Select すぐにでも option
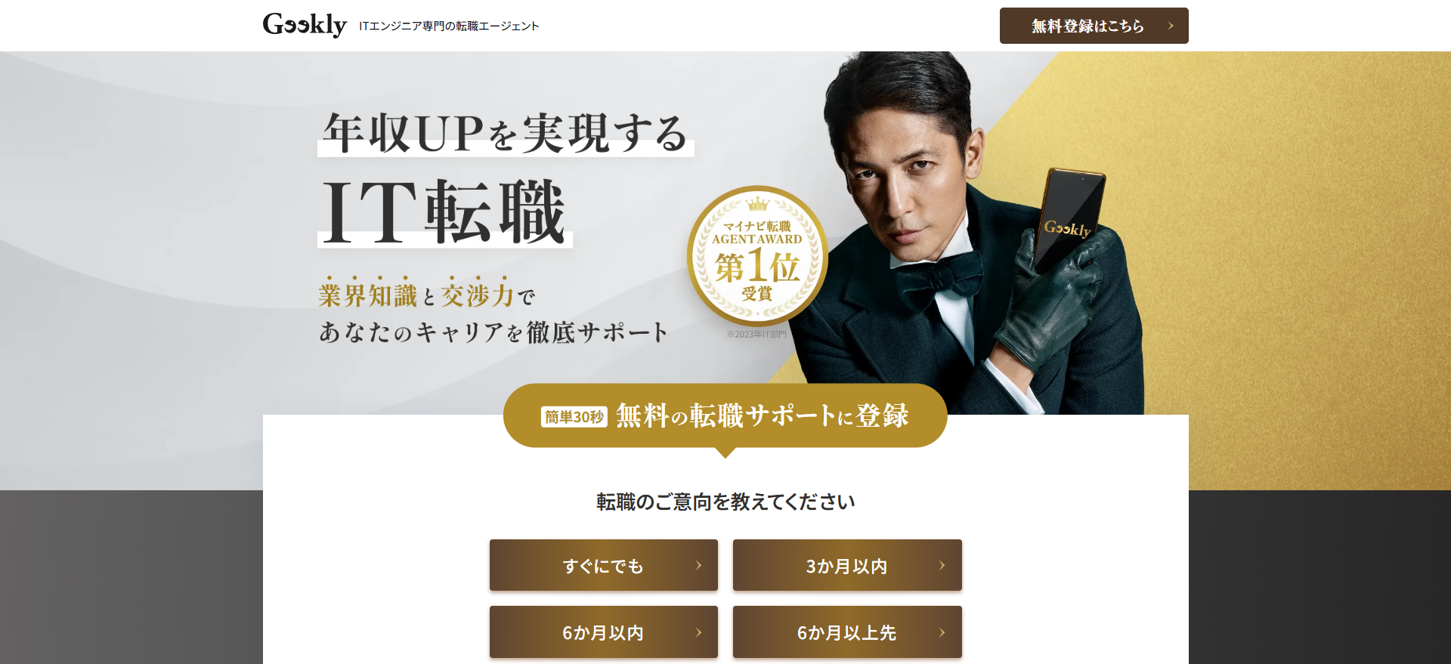The image size is (1451, 664). point(604,565)
